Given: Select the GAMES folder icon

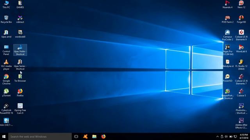Looking at the screenshot, I should 20,4.
